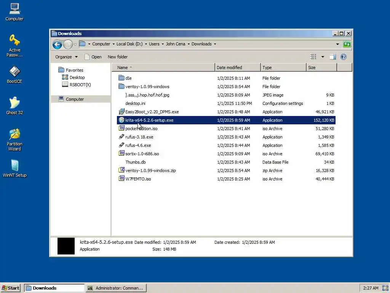The image size is (390, 293).
Task: Expand the Local Disk (D:) breadcrumb arrow
Action: point(146,44)
